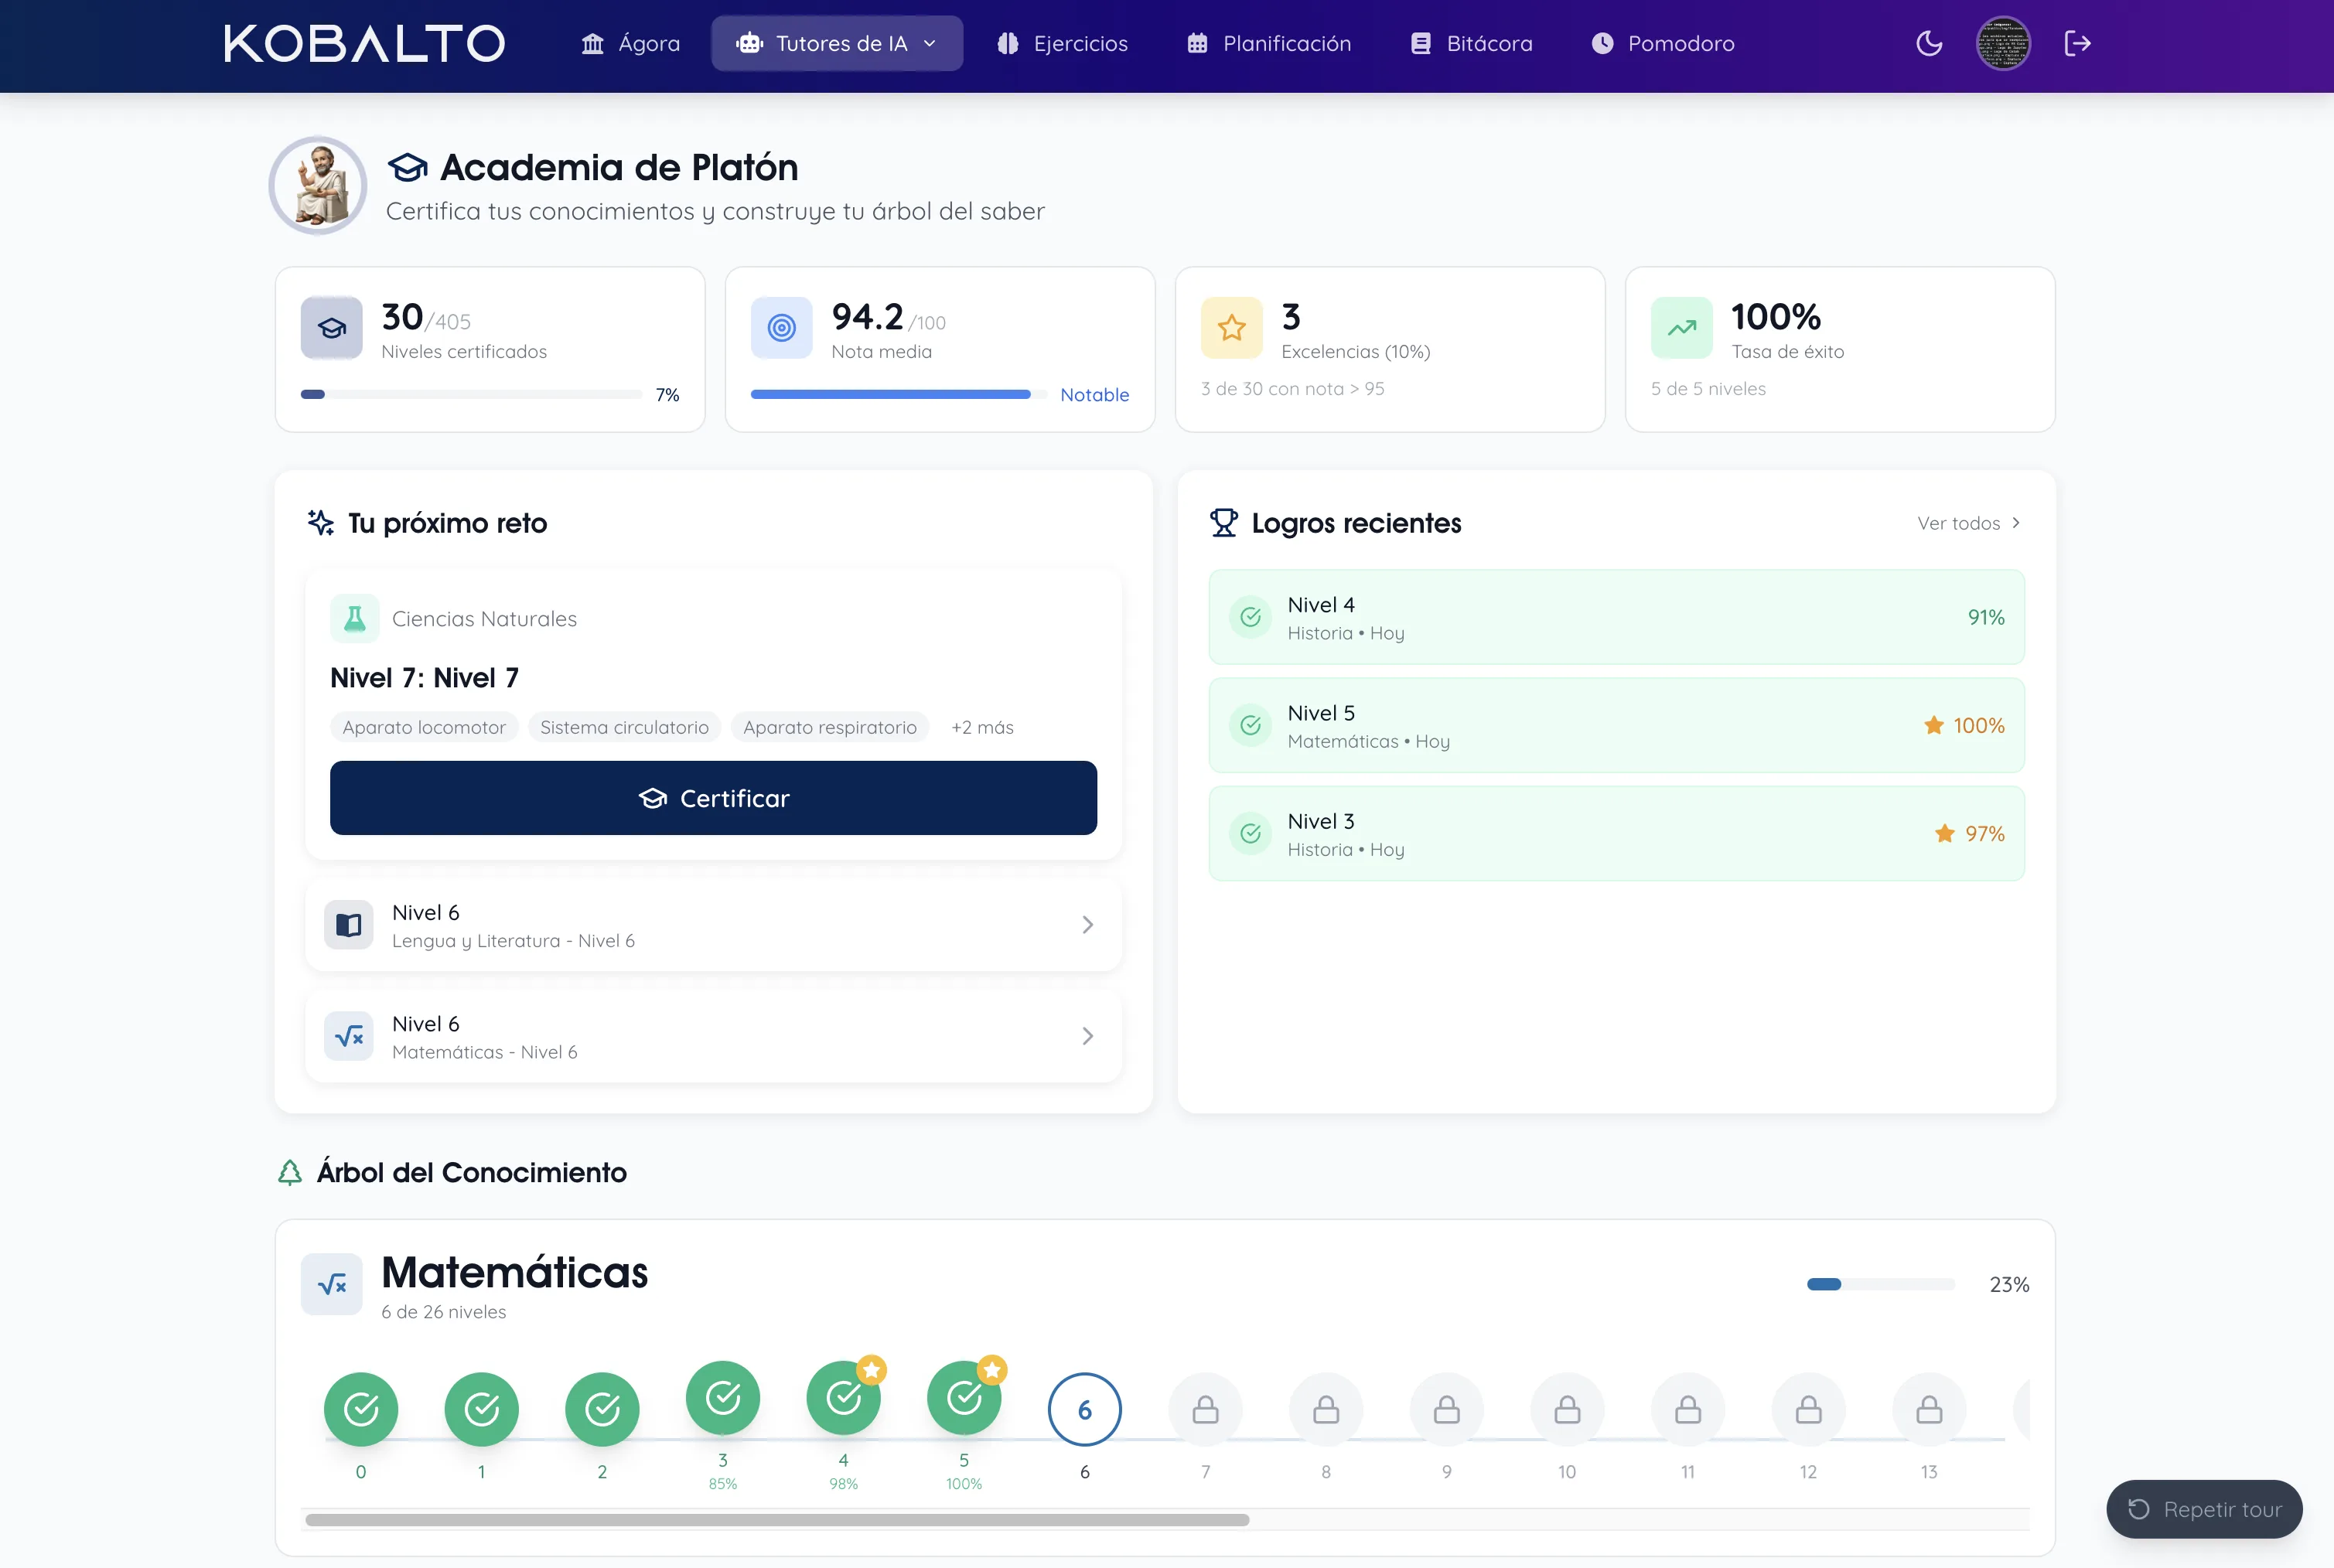Open the Pomodoro clock icon

(x=1603, y=43)
